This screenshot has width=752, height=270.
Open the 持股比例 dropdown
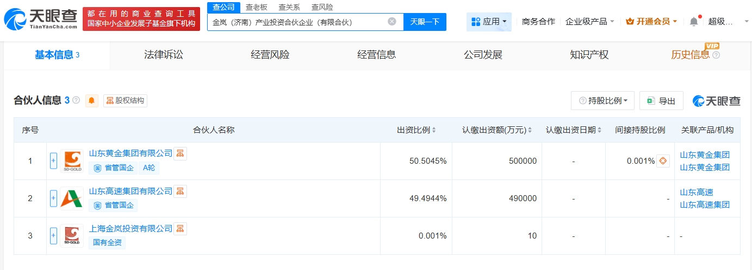(603, 101)
